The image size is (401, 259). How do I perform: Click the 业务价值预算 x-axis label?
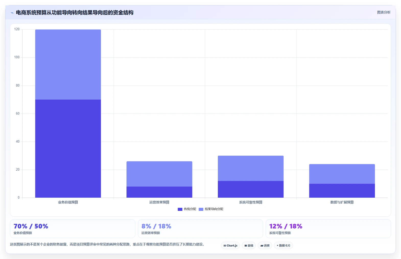tap(68, 202)
